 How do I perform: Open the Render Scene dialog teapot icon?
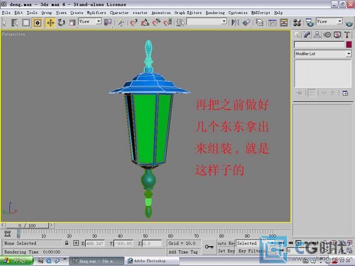(310, 22)
